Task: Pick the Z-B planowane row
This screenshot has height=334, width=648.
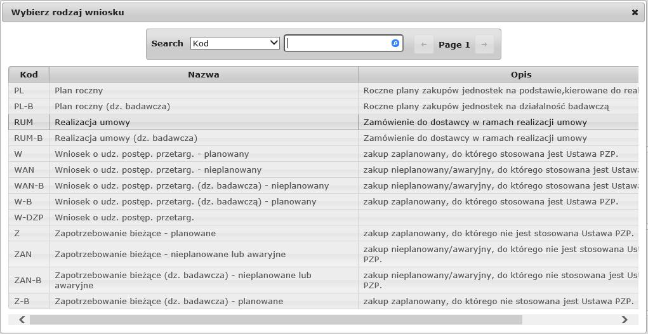Action: pyautogui.click(x=324, y=301)
